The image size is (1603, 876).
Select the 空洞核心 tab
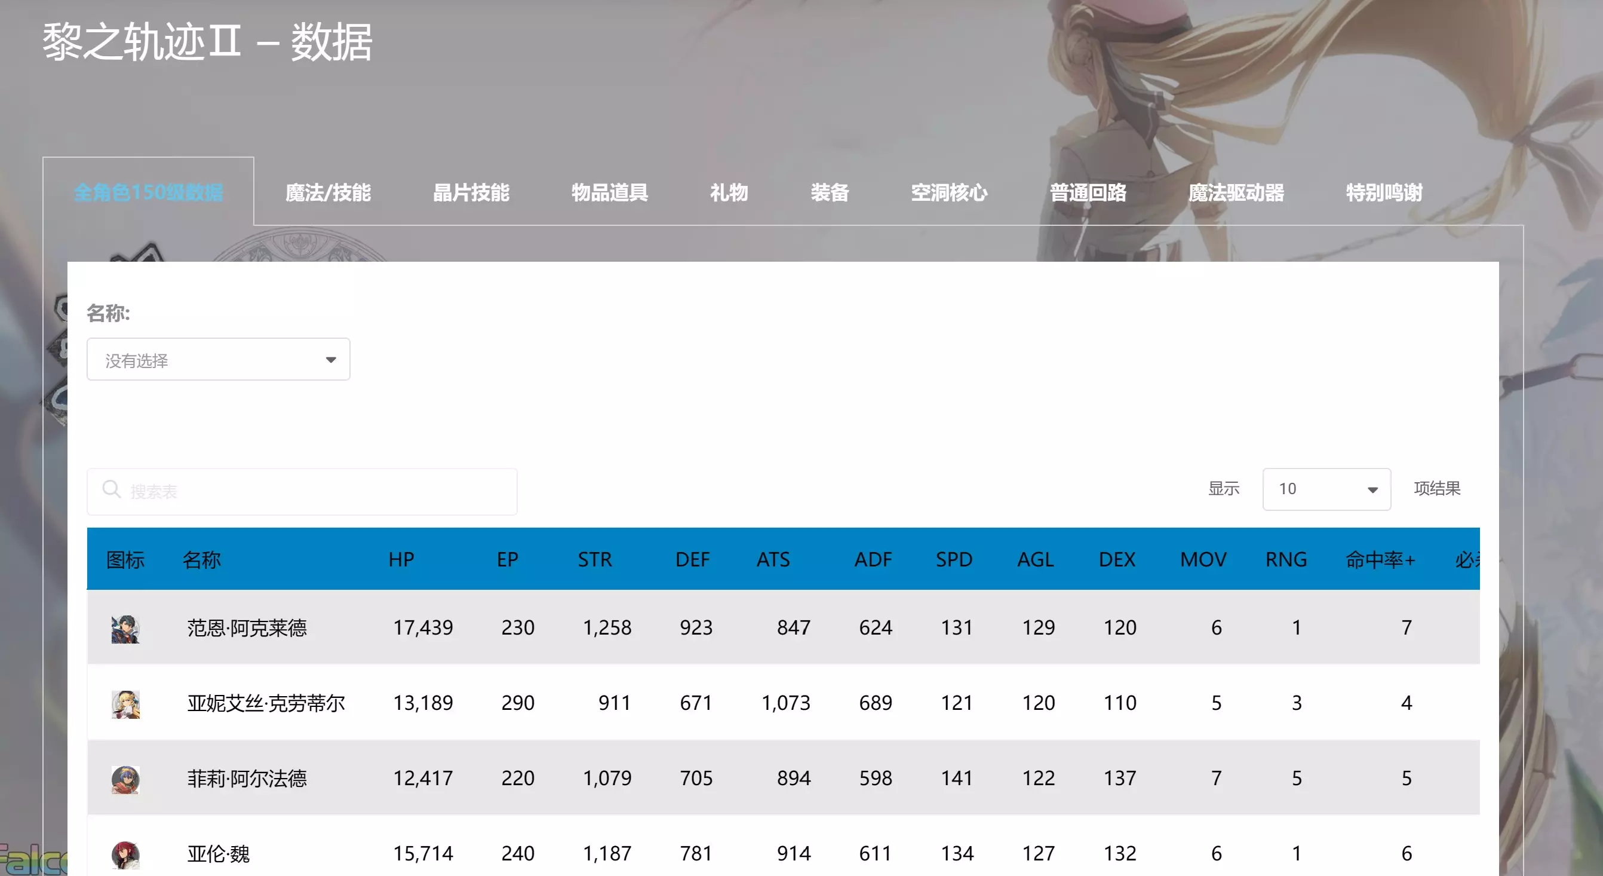click(x=948, y=192)
